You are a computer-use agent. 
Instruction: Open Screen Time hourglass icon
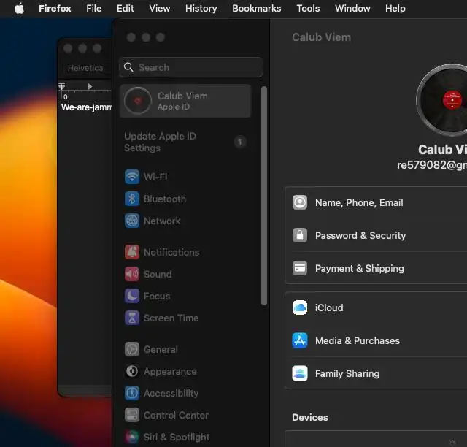point(132,318)
